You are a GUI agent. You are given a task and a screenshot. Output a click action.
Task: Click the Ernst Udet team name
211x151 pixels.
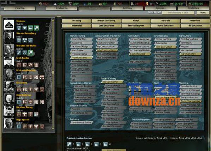tap(22, 83)
